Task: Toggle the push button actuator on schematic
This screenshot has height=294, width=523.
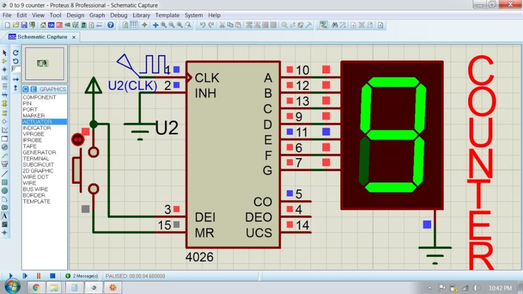Action: coord(78,139)
